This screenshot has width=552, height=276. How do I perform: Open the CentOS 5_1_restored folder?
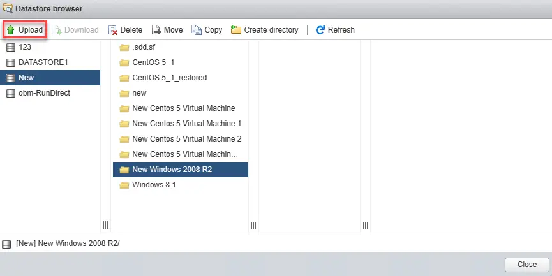pos(169,78)
